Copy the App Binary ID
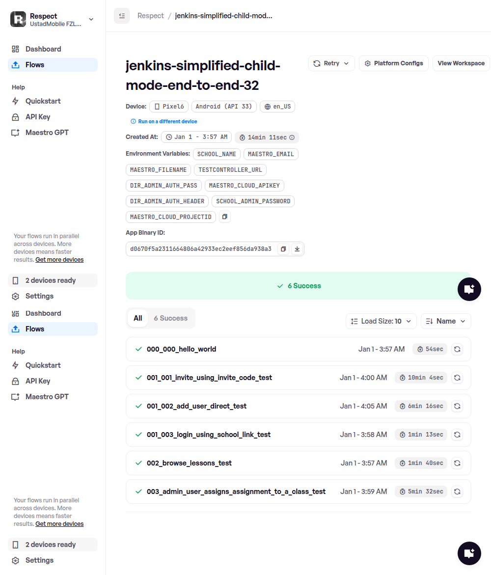491x575 pixels. click(x=283, y=249)
